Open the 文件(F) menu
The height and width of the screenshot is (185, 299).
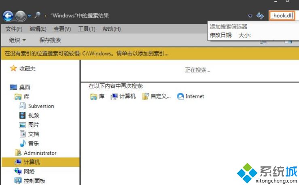tap(14, 29)
